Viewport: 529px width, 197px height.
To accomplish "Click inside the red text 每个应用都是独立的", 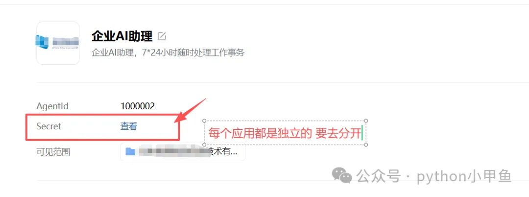I will (260, 134).
